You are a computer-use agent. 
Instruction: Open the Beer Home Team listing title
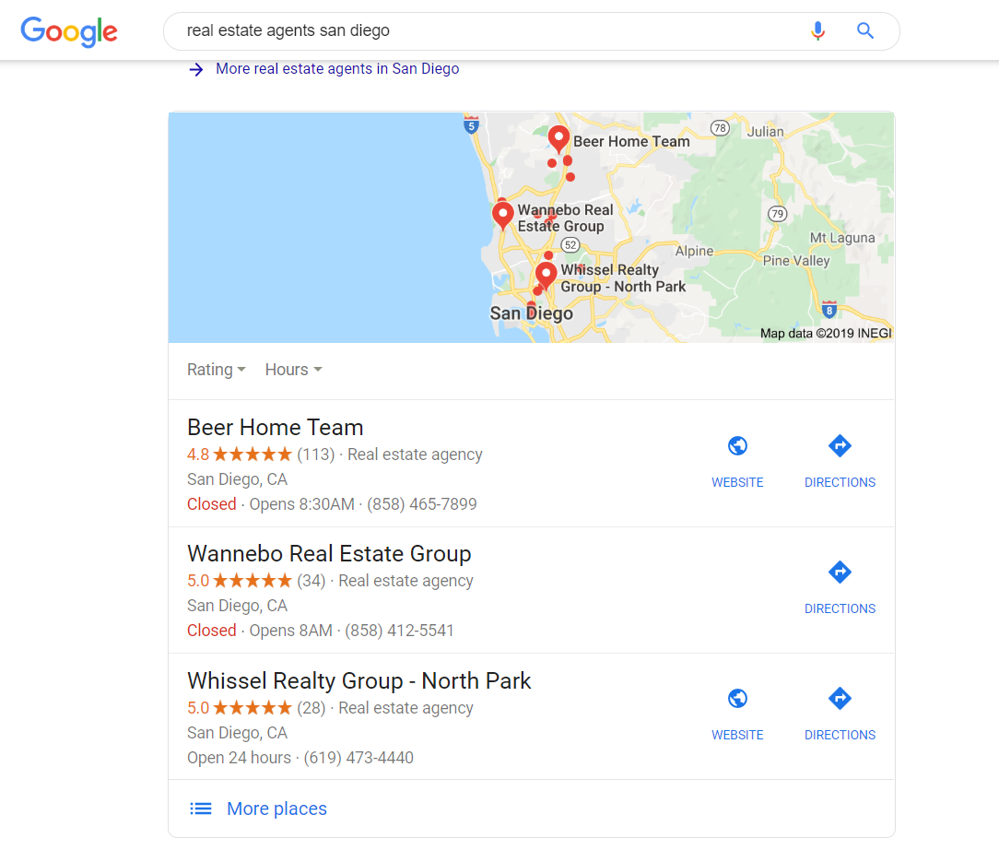(276, 428)
